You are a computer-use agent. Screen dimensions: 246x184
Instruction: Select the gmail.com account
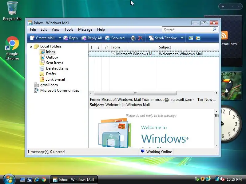[49, 85]
